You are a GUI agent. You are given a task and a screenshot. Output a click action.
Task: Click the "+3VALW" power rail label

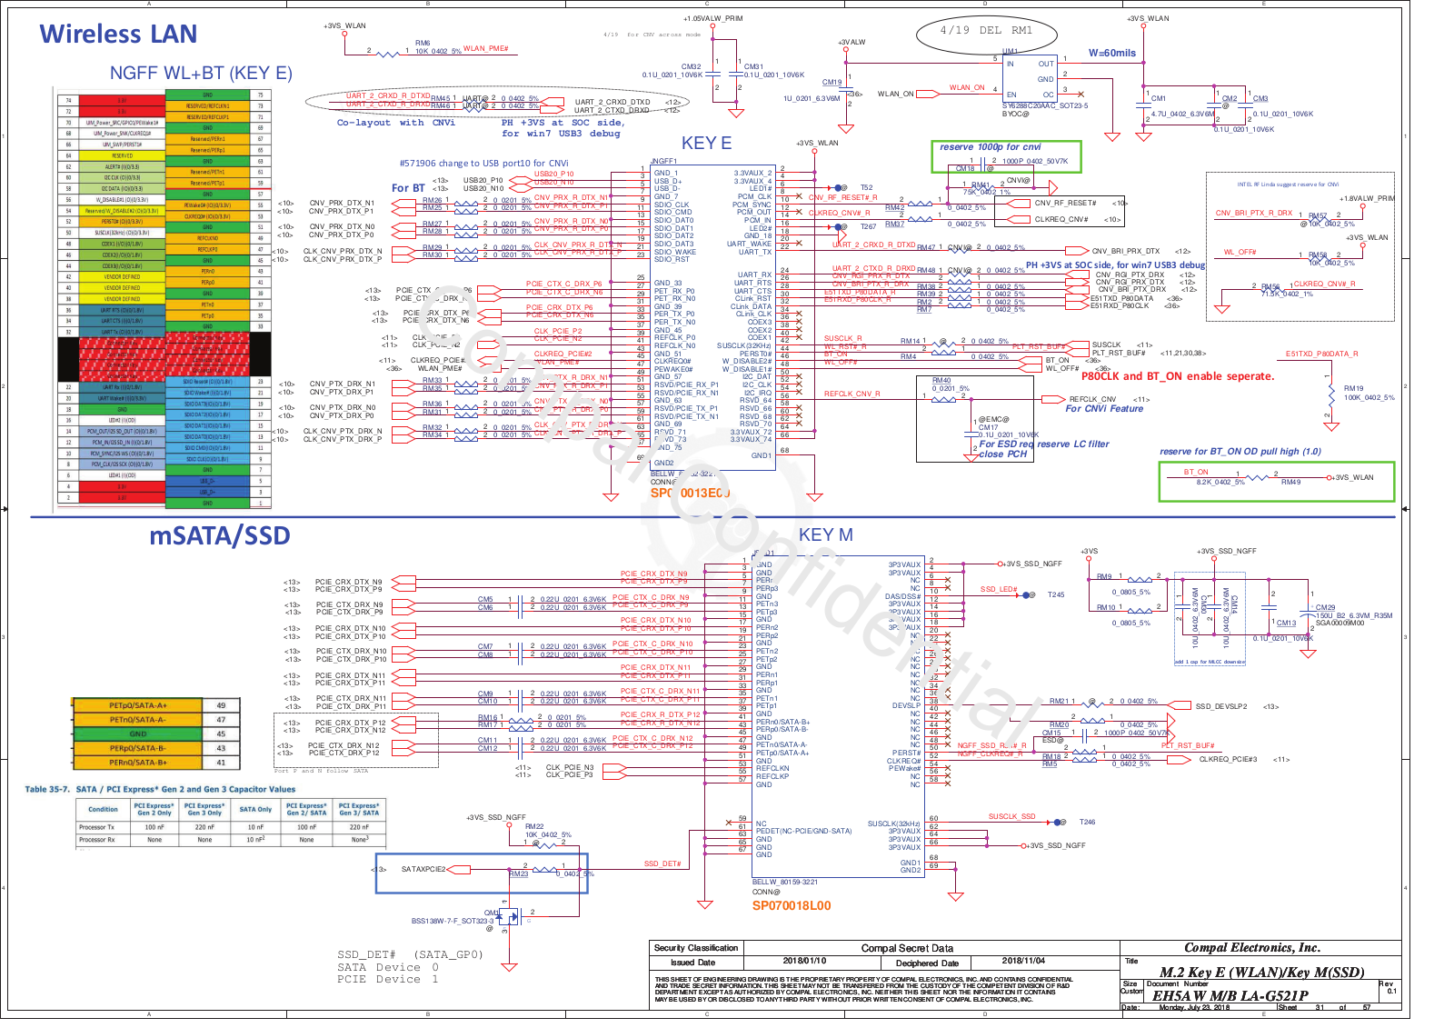(851, 42)
